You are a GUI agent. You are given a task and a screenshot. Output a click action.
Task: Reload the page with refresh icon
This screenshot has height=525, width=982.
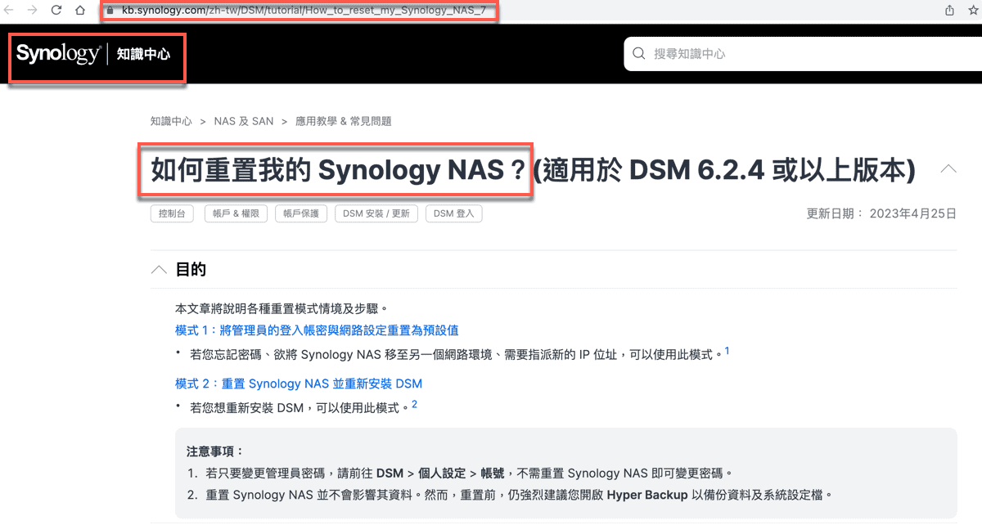tap(56, 11)
